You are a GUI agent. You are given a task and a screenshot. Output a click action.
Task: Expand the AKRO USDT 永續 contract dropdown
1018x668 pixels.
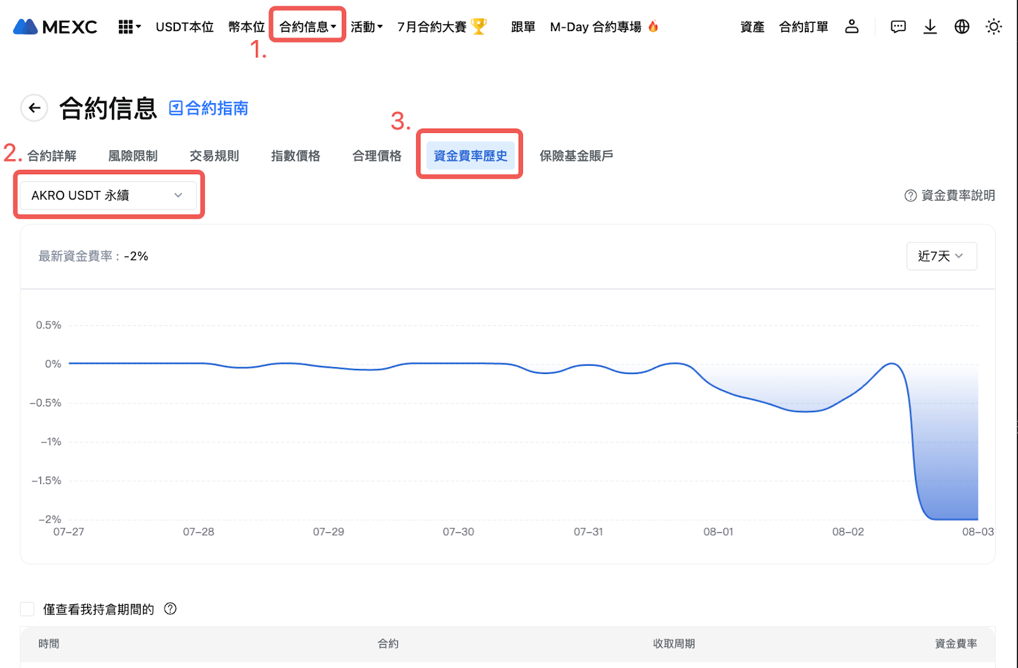[108, 195]
